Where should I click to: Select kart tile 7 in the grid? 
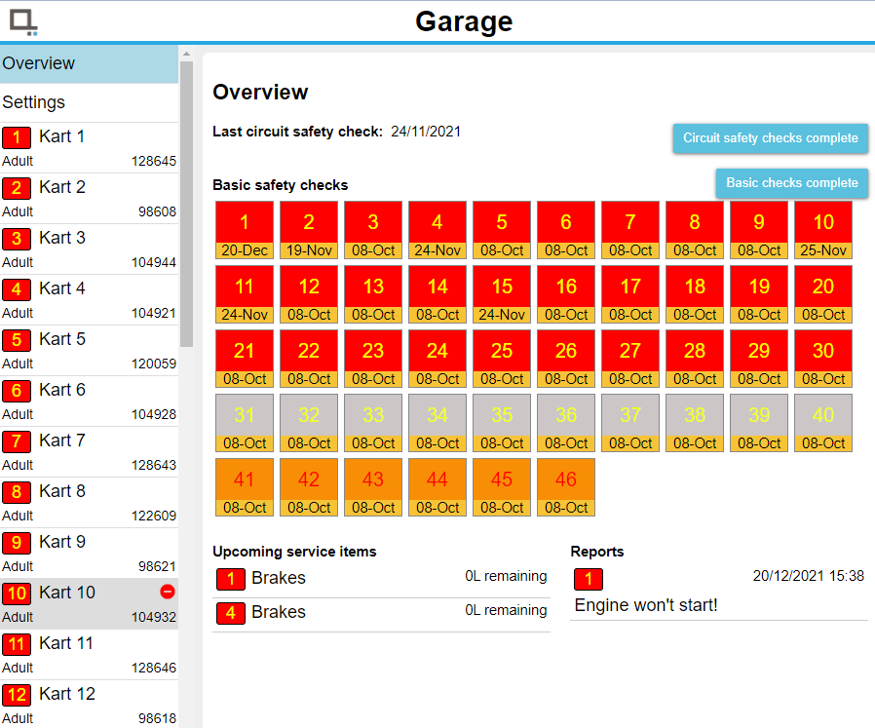tap(630, 230)
